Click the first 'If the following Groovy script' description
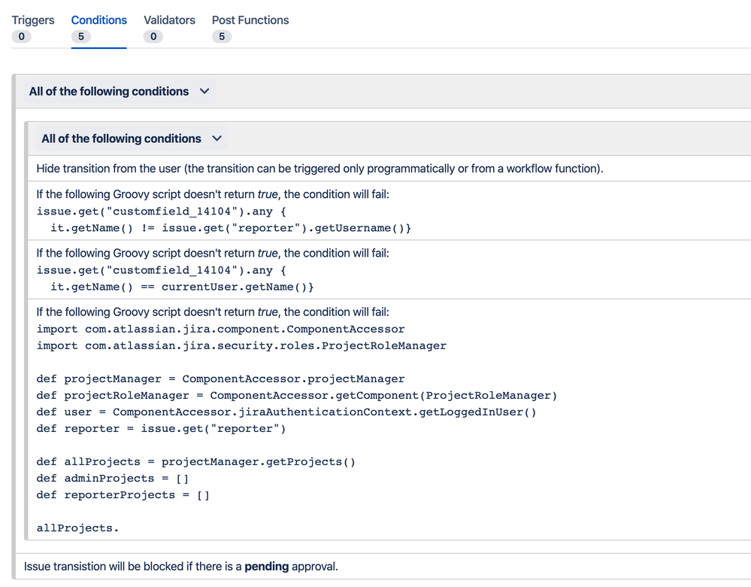Image resolution: width=751 pixels, height=587 pixels. click(213, 194)
